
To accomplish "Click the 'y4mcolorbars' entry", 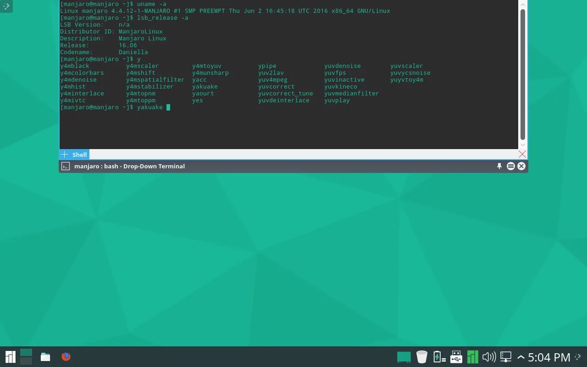I will point(82,73).
